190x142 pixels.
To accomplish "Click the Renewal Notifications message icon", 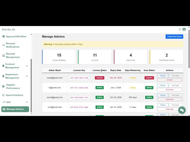I will pyautogui.click(x=4, y=45).
